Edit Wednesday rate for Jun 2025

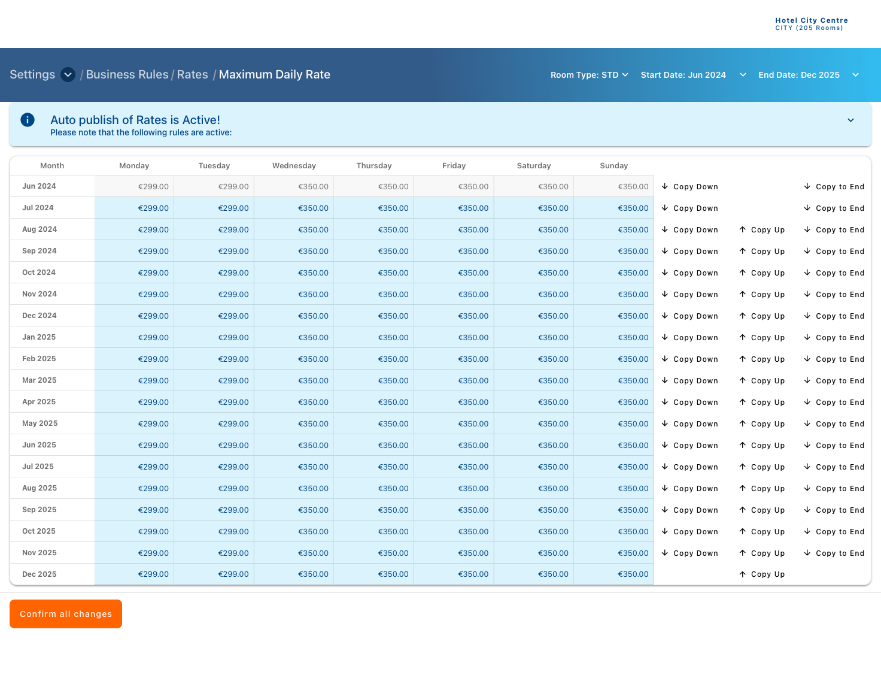pos(294,445)
